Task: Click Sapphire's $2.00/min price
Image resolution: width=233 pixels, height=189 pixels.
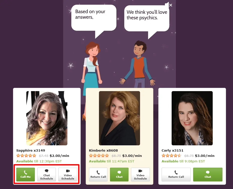Action: tap(59, 156)
